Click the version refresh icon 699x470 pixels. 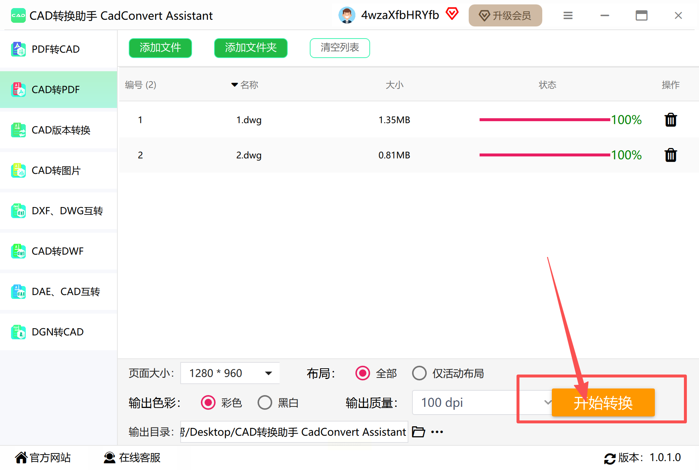[610, 458]
